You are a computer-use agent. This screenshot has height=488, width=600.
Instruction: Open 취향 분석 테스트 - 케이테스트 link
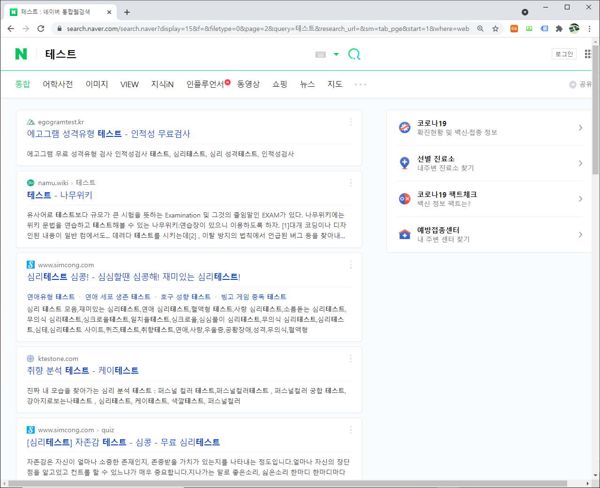(83, 370)
